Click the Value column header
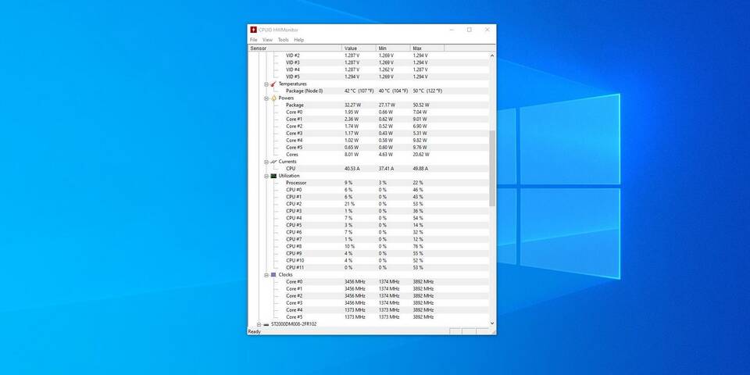 click(359, 48)
